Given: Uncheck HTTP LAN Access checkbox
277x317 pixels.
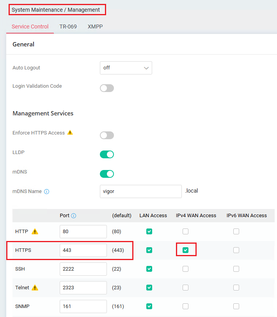Looking at the screenshot, I should (x=149, y=231).
